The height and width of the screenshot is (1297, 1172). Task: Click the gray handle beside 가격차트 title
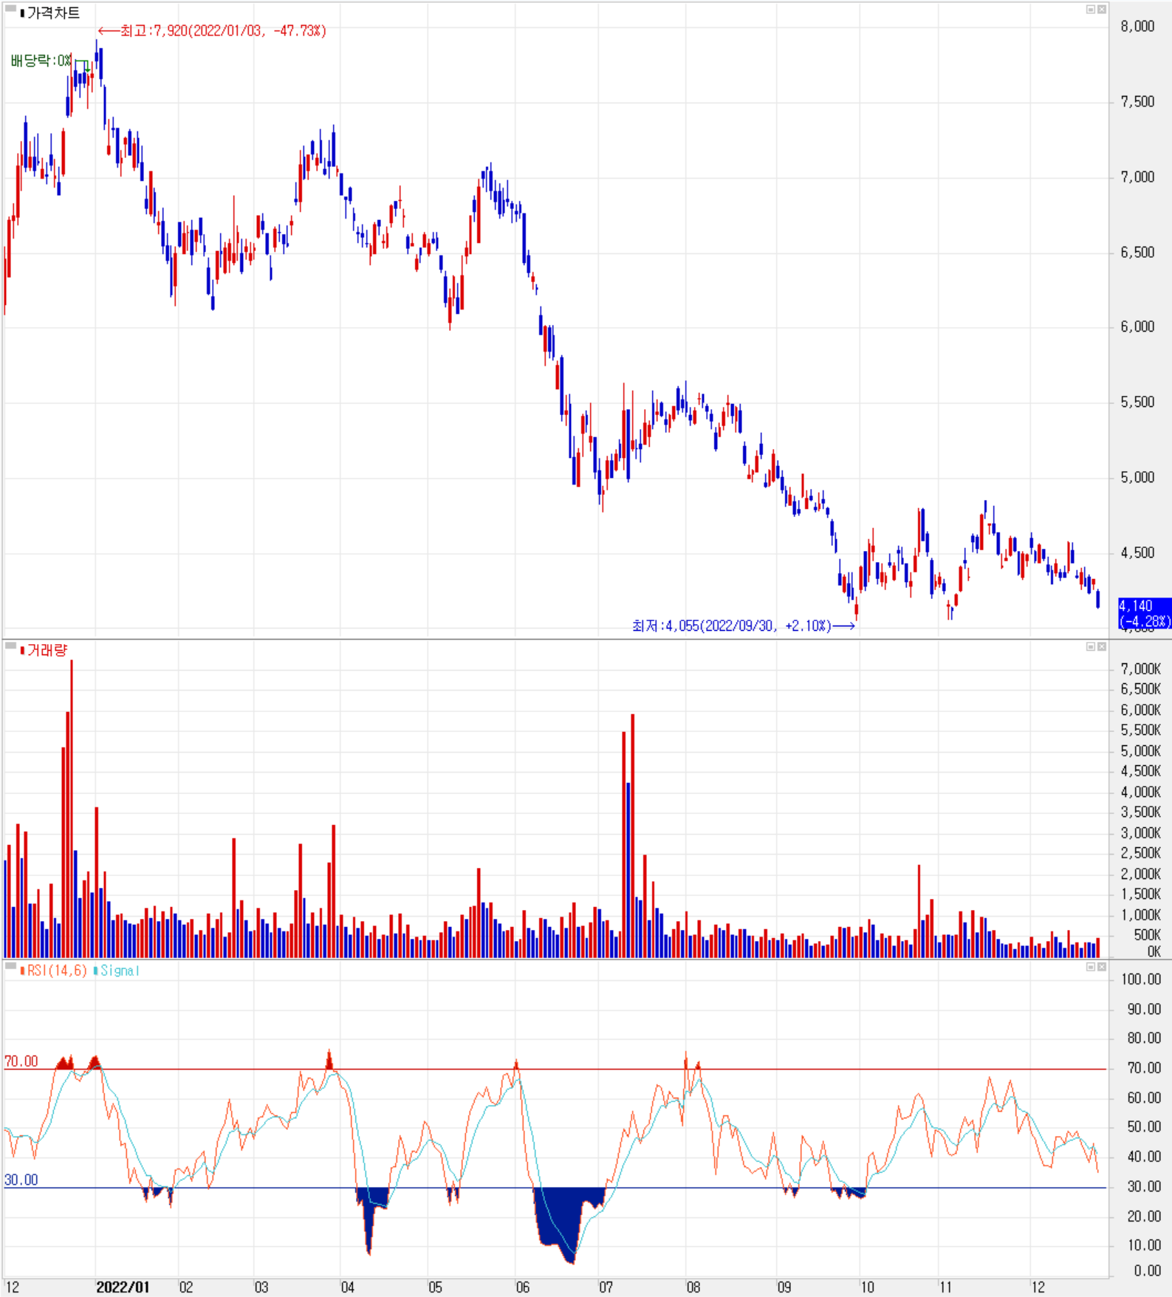[x=10, y=9]
